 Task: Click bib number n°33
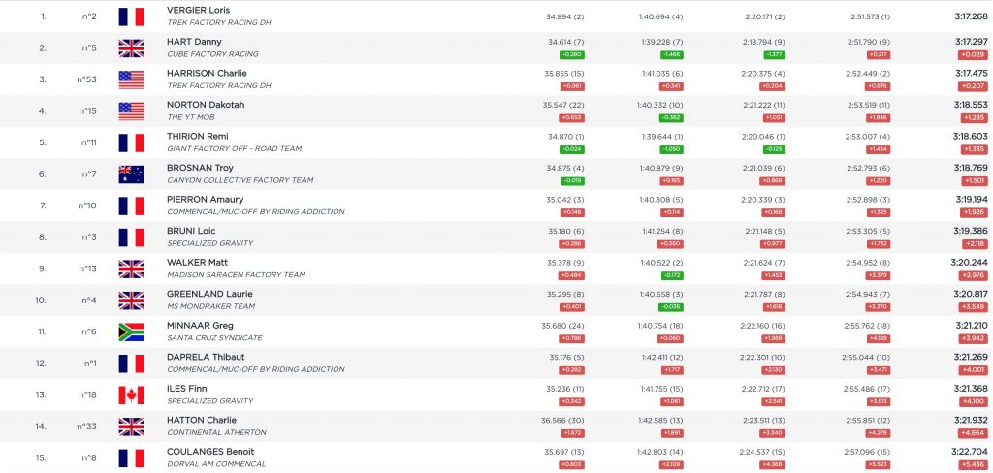(x=87, y=426)
